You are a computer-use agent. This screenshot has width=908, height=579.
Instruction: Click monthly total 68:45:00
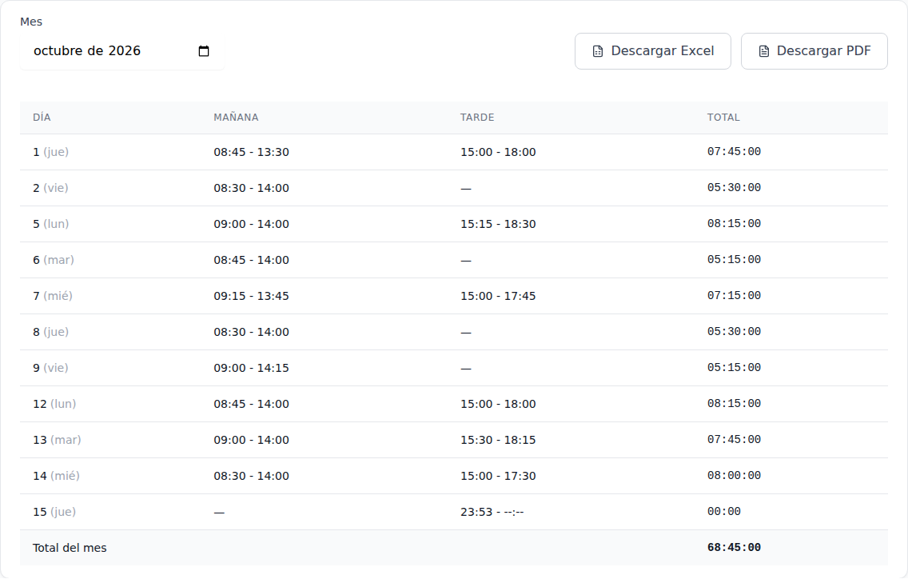click(734, 548)
